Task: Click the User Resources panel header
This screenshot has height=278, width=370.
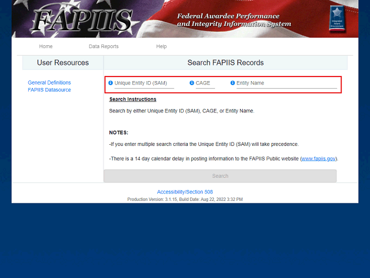Action: point(63,63)
